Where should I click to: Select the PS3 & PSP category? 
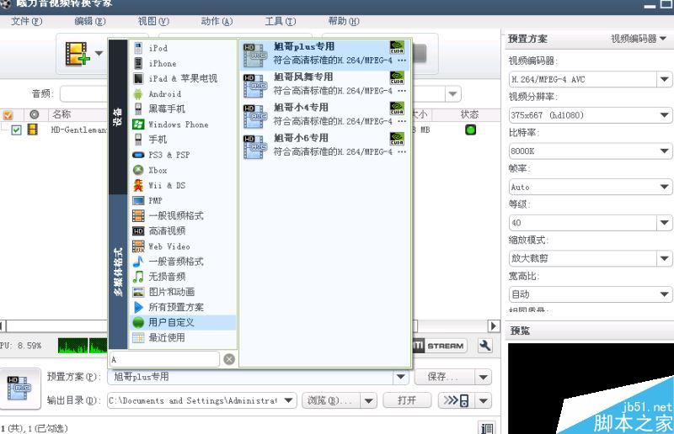[x=183, y=155]
